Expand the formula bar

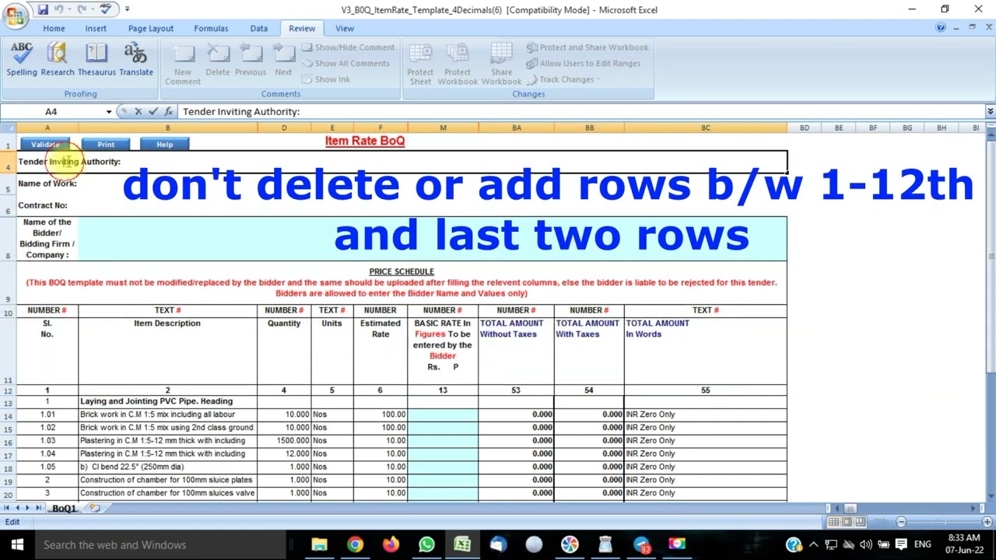point(990,112)
